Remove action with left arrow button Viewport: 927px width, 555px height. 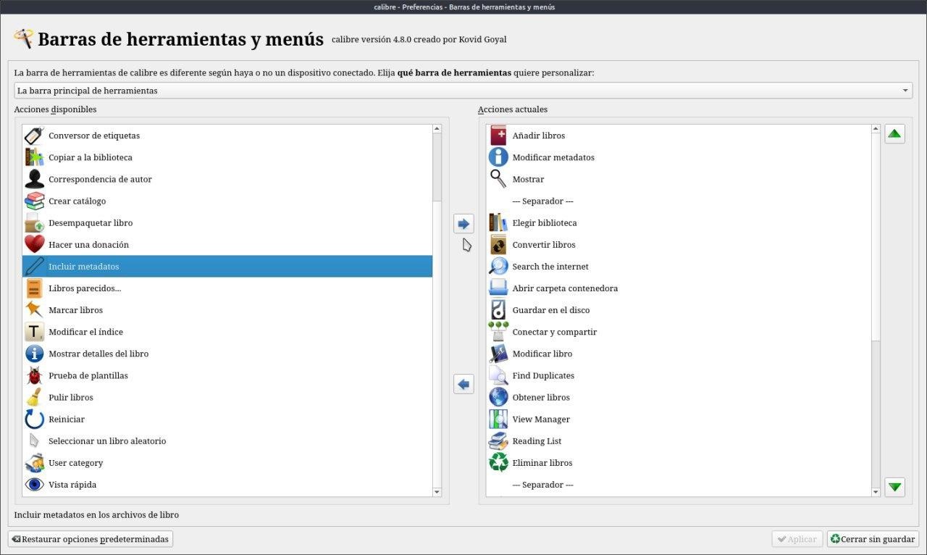pos(463,384)
